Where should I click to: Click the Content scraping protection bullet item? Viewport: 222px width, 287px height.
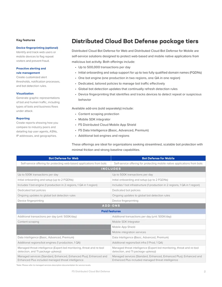pyautogui.click(x=99, y=114)
